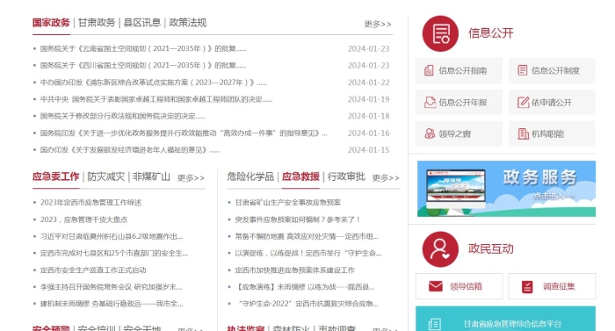
Task: Open 表彰国家卓越工程师 决定 article
Action: click(x=156, y=99)
